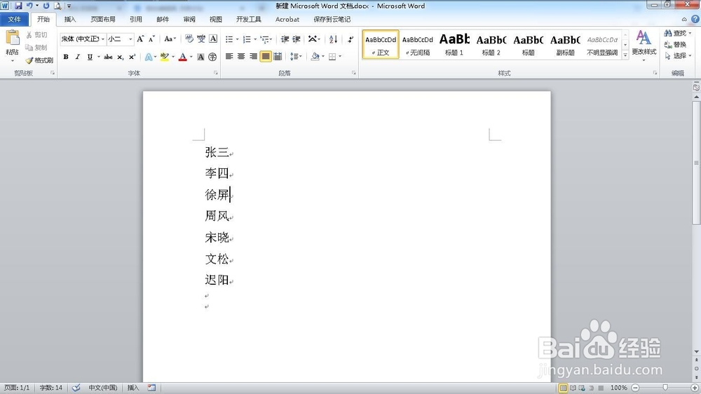The height and width of the screenshot is (394, 701).
Task: Click the Decrease Indent icon
Action: pyautogui.click(x=285, y=39)
